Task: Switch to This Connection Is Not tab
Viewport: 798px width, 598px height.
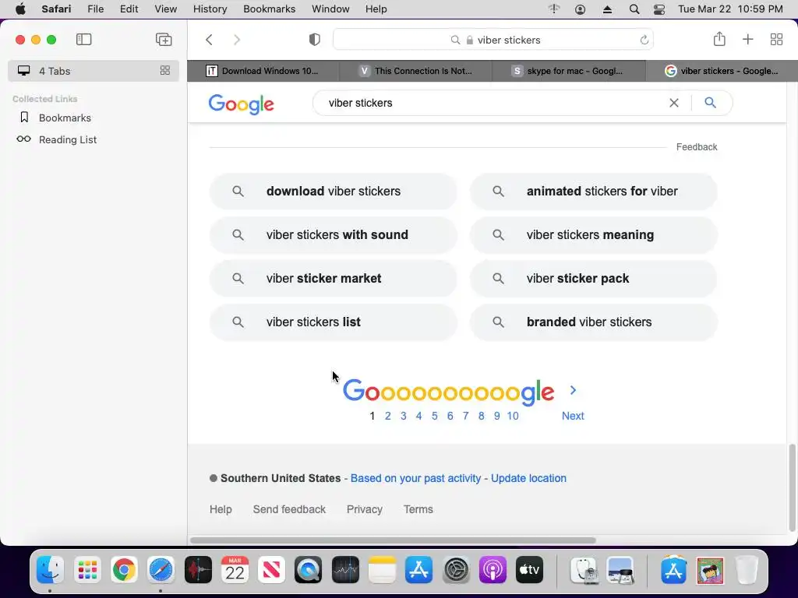Action: click(416, 71)
